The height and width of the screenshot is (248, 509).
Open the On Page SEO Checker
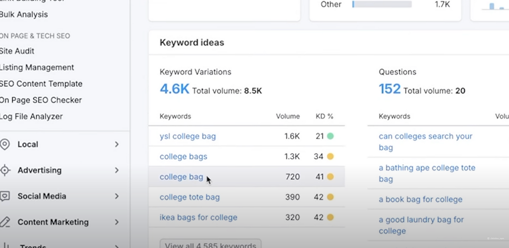coord(41,100)
